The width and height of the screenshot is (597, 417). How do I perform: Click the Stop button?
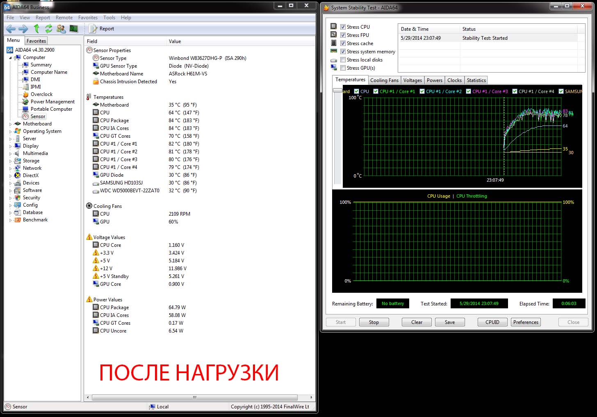374,322
